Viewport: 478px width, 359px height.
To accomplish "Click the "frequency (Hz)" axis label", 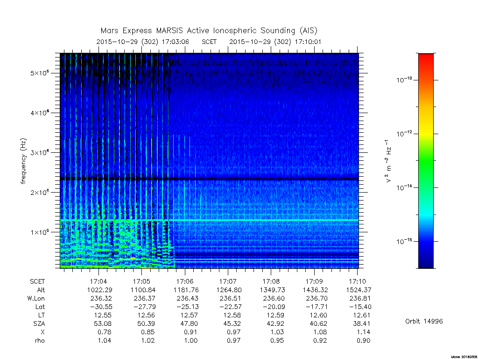I will pos(23,161).
